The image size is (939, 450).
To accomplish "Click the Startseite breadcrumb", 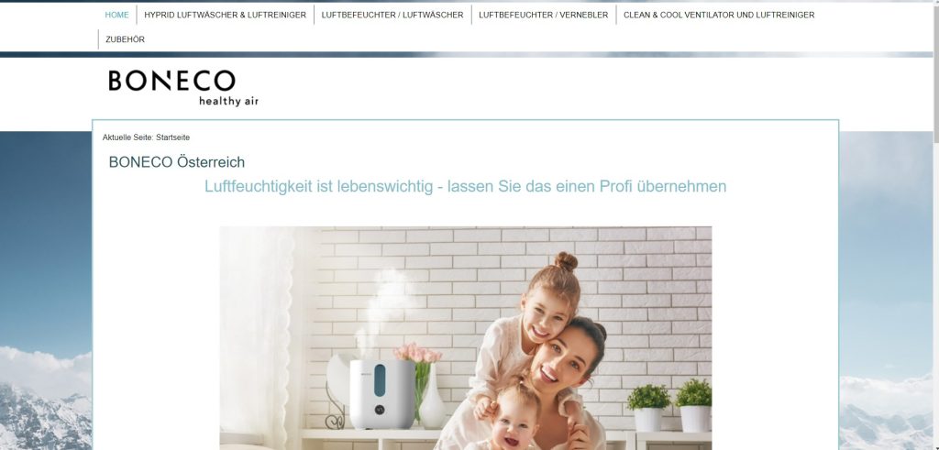I will (172, 137).
